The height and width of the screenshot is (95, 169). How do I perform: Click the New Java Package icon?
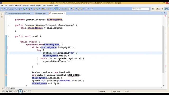click(x=34, y=9)
